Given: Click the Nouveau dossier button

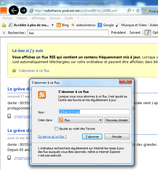Looking at the screenshot, I should tap(117, 120).
